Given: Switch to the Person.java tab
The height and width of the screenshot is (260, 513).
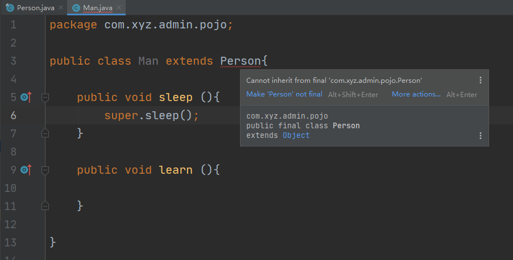Looking at the screenshot, I should click(34, 7).
